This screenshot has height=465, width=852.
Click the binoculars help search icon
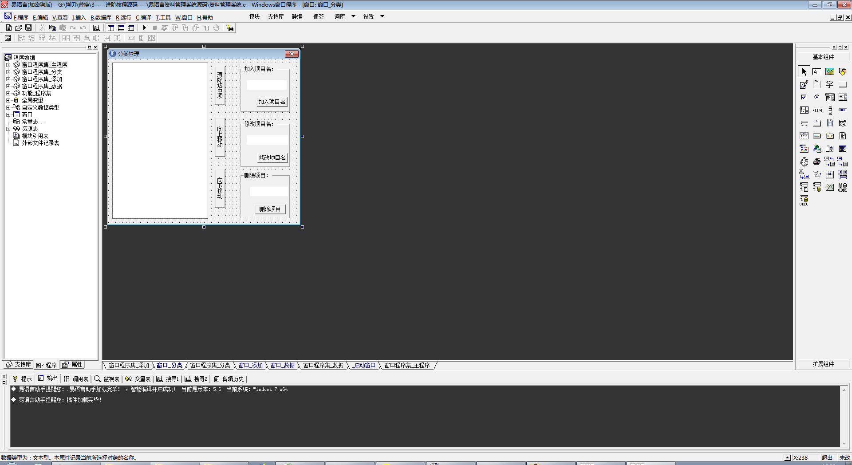(x=230, y=28)
